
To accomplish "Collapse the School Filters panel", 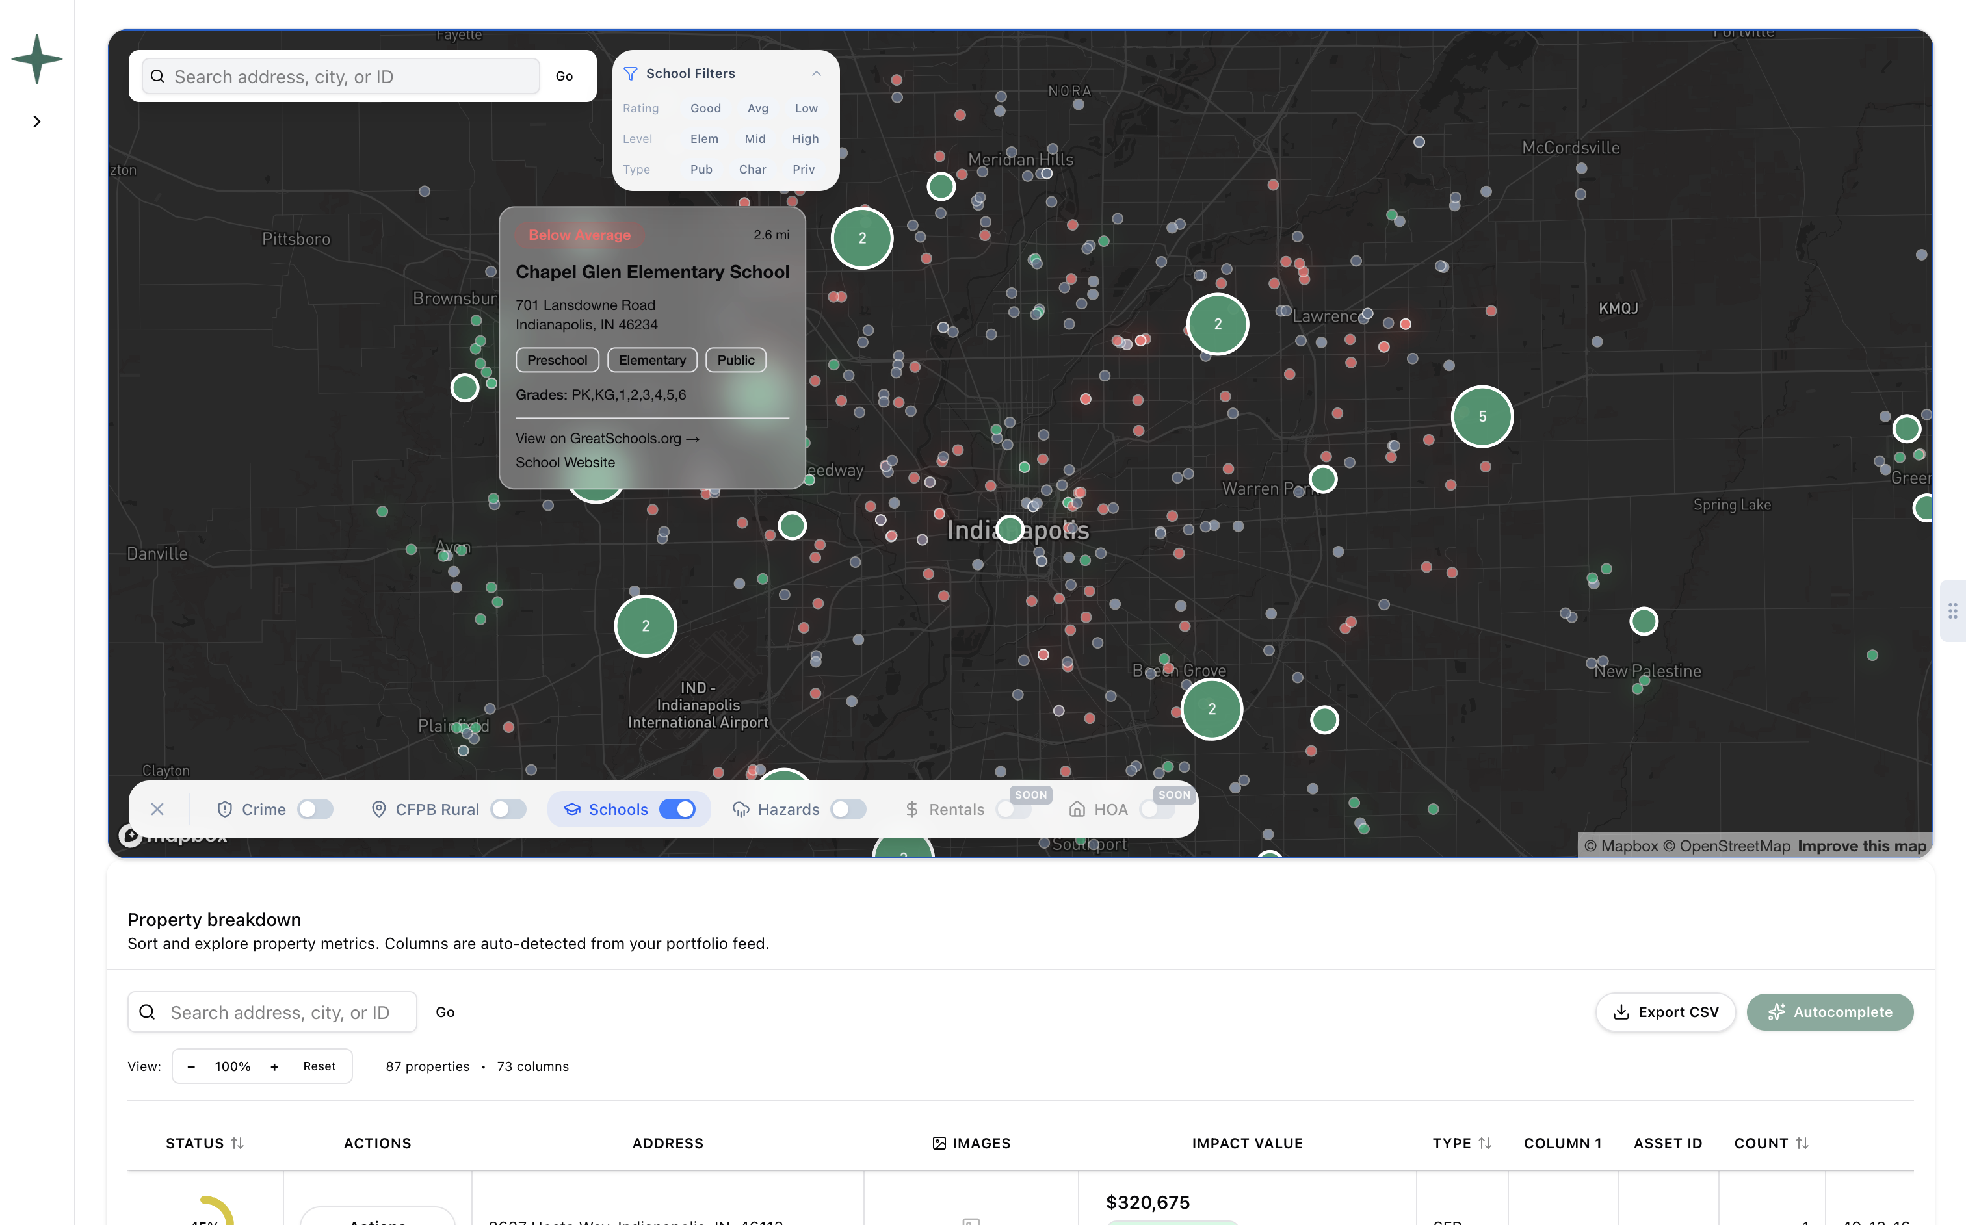I will [816, 73].
